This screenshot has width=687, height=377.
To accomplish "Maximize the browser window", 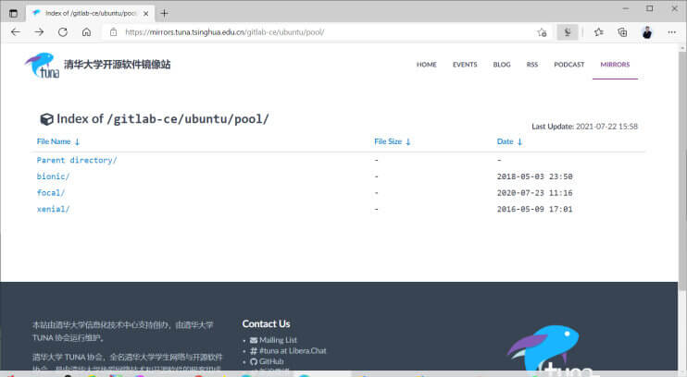I will pos(650,8).
